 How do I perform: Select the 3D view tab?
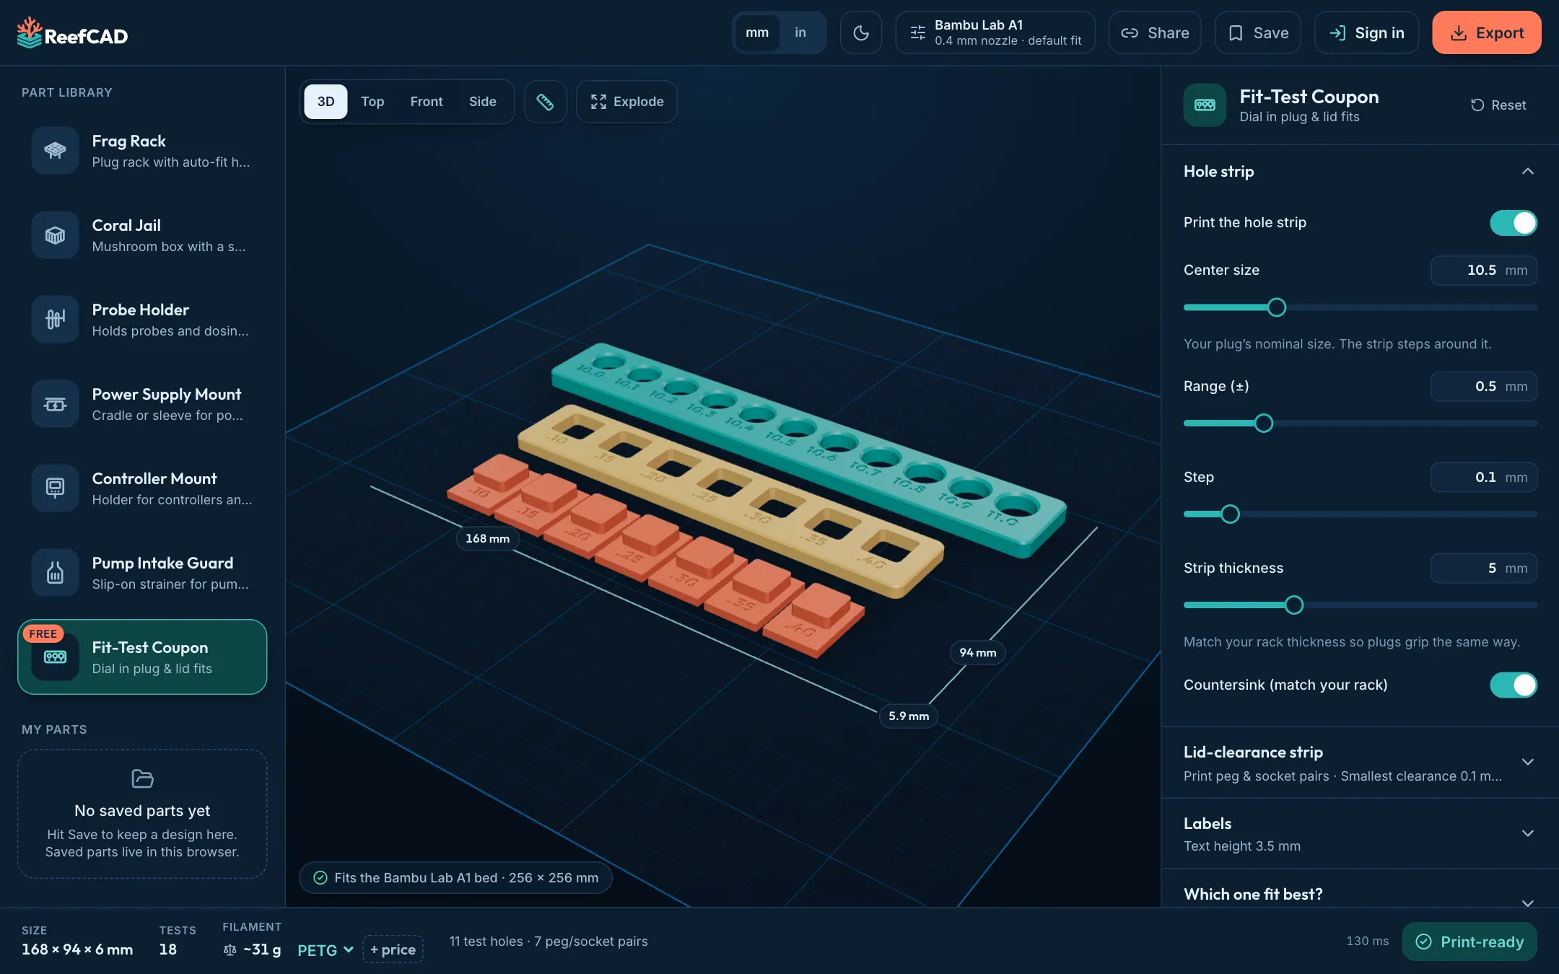[326, 102]
